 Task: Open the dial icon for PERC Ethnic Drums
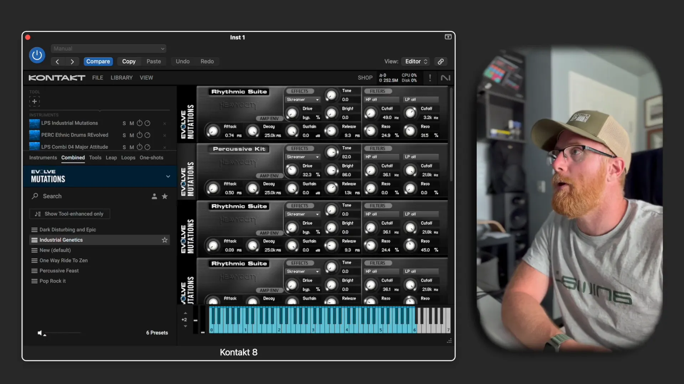tap(147, 135)
